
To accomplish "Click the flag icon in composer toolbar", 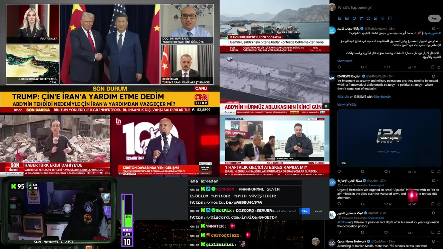I will pos(390,18).
